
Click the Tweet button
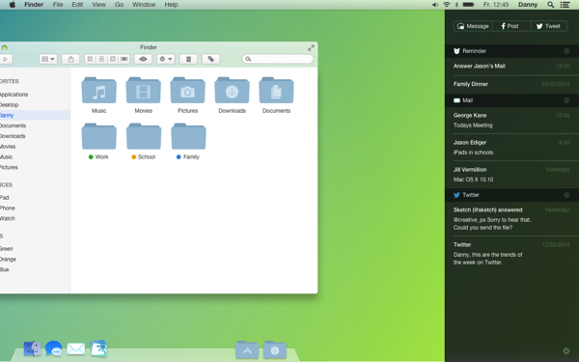[x=549, y=26]
